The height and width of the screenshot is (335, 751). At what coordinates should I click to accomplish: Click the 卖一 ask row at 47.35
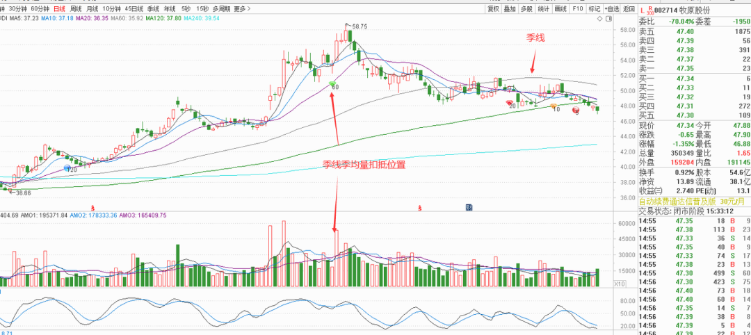click(x=695, y=68)
